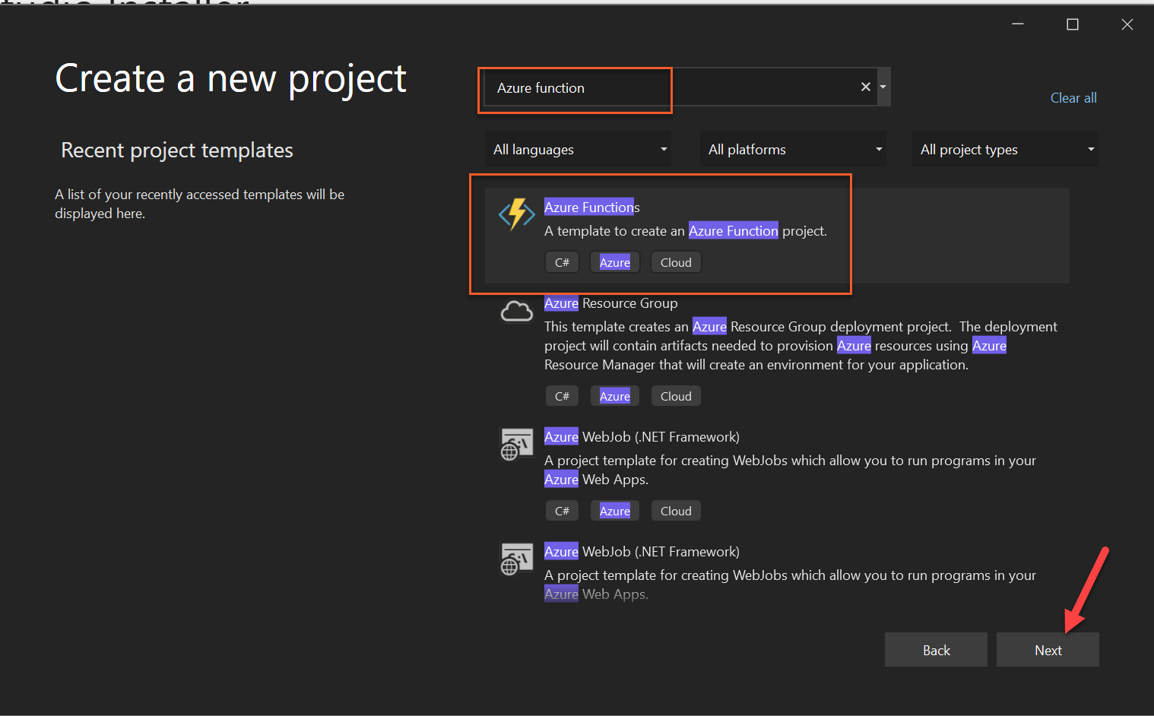Click the Back button
This screenshot has height=716, width=1154.
pyautogui.click(x=936, y=650)
